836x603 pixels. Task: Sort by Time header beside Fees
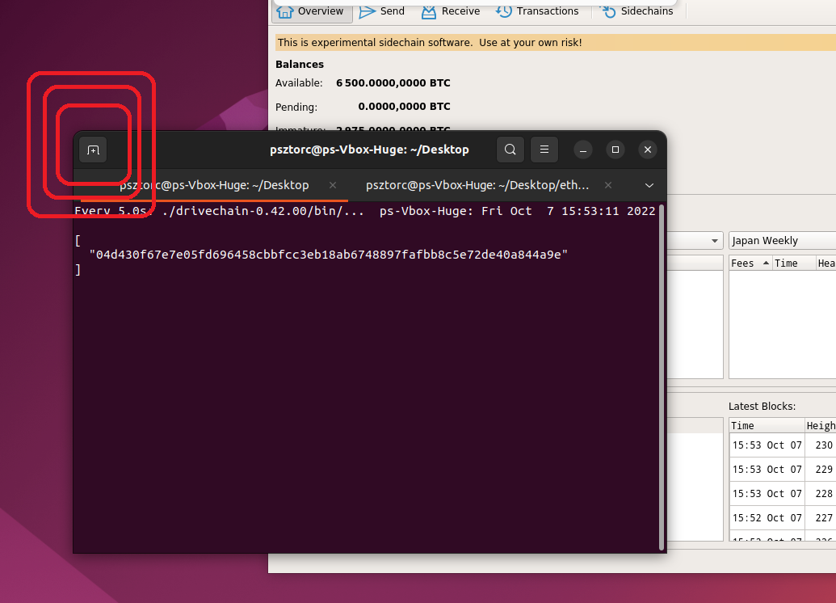pyautogui.click(x=794, y=263)
